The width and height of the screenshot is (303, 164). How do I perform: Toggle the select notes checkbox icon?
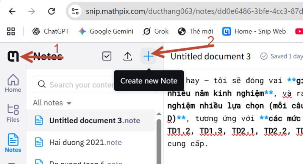coord(107,56)
